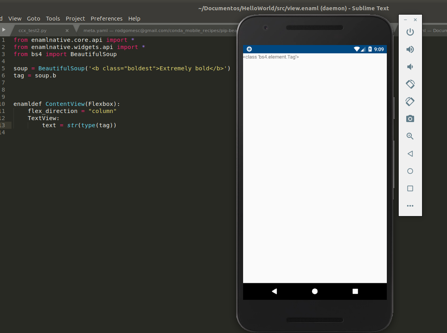Close the emulator toolbar window
Image resolution: width=447 pixels, height=333 pixels.
click(415, 20)
